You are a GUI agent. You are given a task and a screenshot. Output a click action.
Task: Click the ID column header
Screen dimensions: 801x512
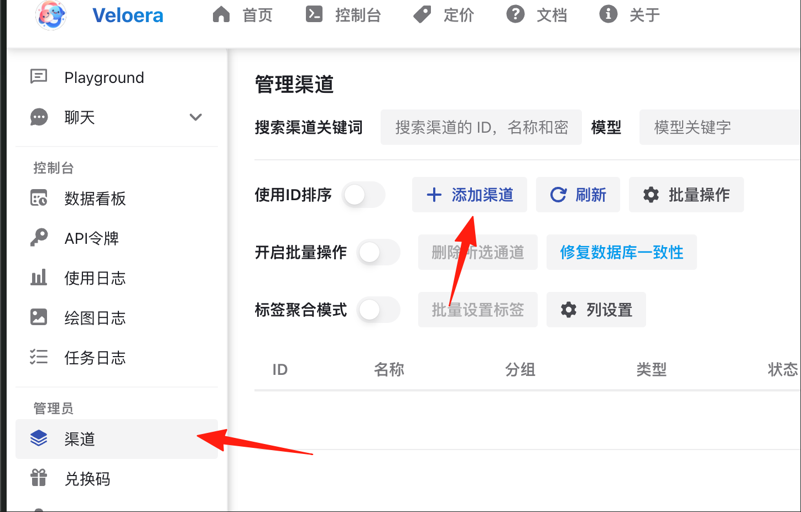click(280, 369)
